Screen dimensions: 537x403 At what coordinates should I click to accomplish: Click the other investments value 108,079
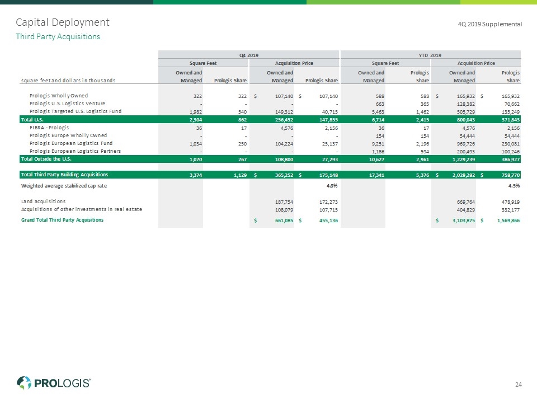(284, 210)
